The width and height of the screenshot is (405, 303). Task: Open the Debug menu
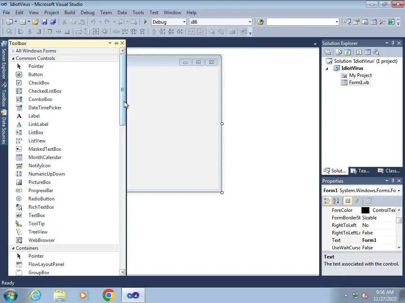87,13
